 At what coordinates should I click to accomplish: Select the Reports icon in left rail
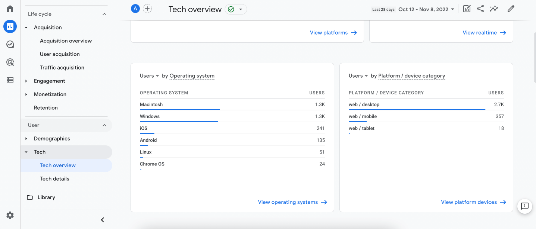[10, 26]
